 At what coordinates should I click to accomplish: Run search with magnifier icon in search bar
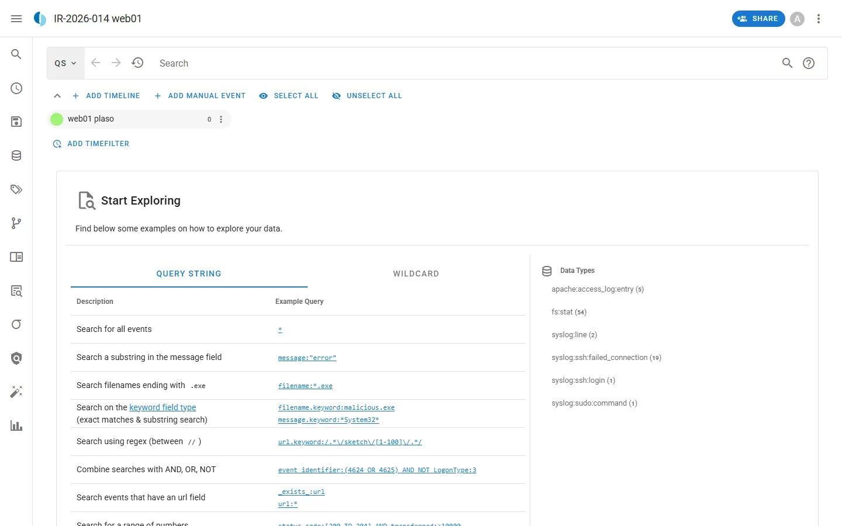(x=787, y=63)
